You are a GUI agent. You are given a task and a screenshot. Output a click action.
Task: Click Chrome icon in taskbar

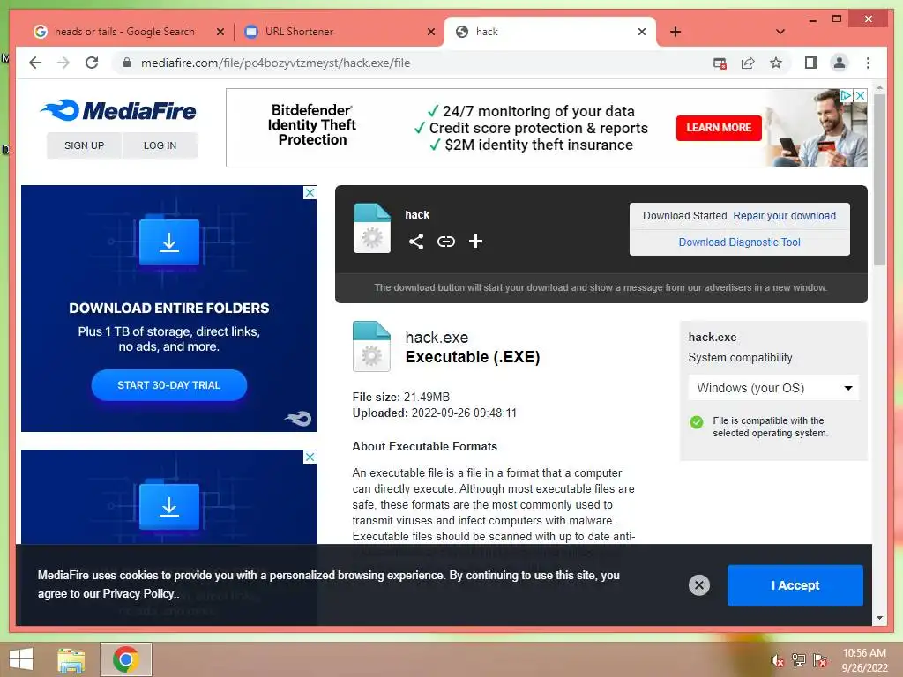tap(125, 659)
